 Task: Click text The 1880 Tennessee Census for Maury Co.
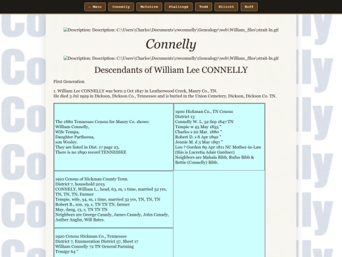point(103,122)
